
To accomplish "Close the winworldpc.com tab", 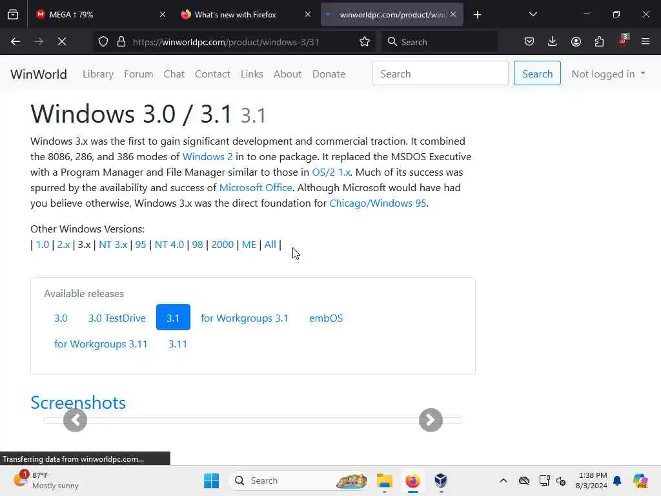I will point(453,15).
